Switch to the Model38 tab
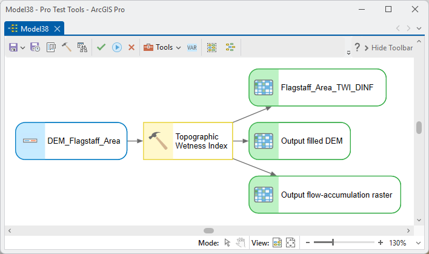 pos(34,28)
